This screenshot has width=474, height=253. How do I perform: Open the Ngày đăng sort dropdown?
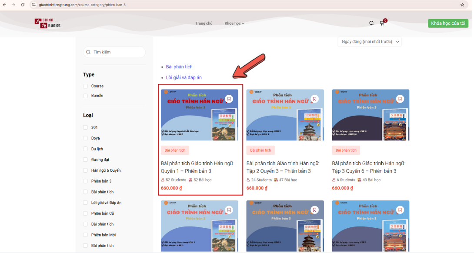coord(369,42)
